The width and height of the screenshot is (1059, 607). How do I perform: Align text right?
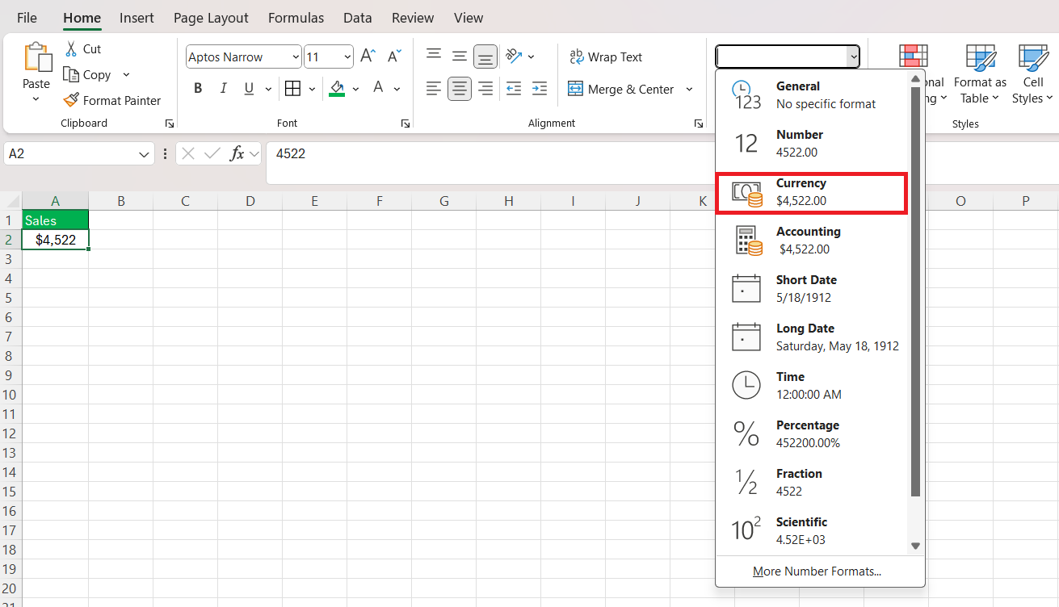[485, 89]
